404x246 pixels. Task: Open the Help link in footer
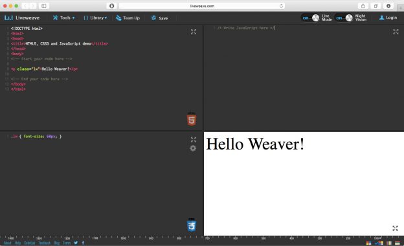tap(17, 243)
